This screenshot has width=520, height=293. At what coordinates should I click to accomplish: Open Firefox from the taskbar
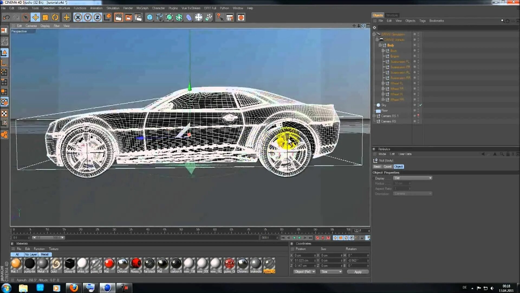[x=73, y=288]
